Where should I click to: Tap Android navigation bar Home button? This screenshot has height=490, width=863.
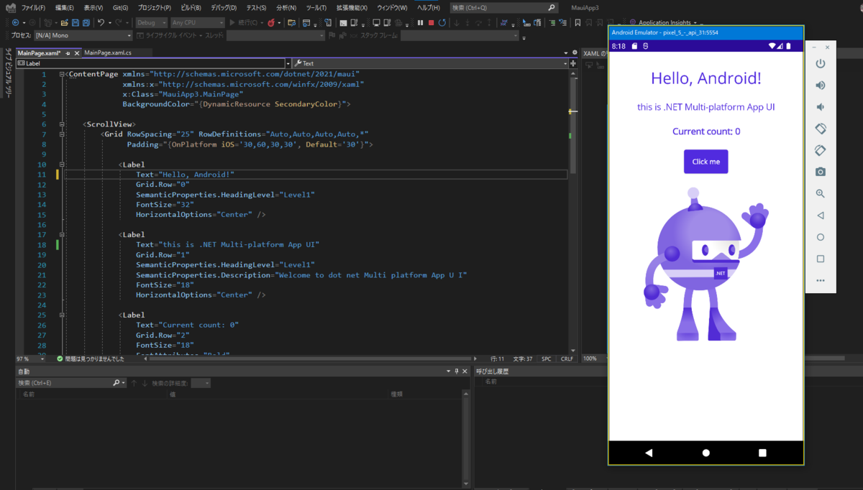click(706, 453)
